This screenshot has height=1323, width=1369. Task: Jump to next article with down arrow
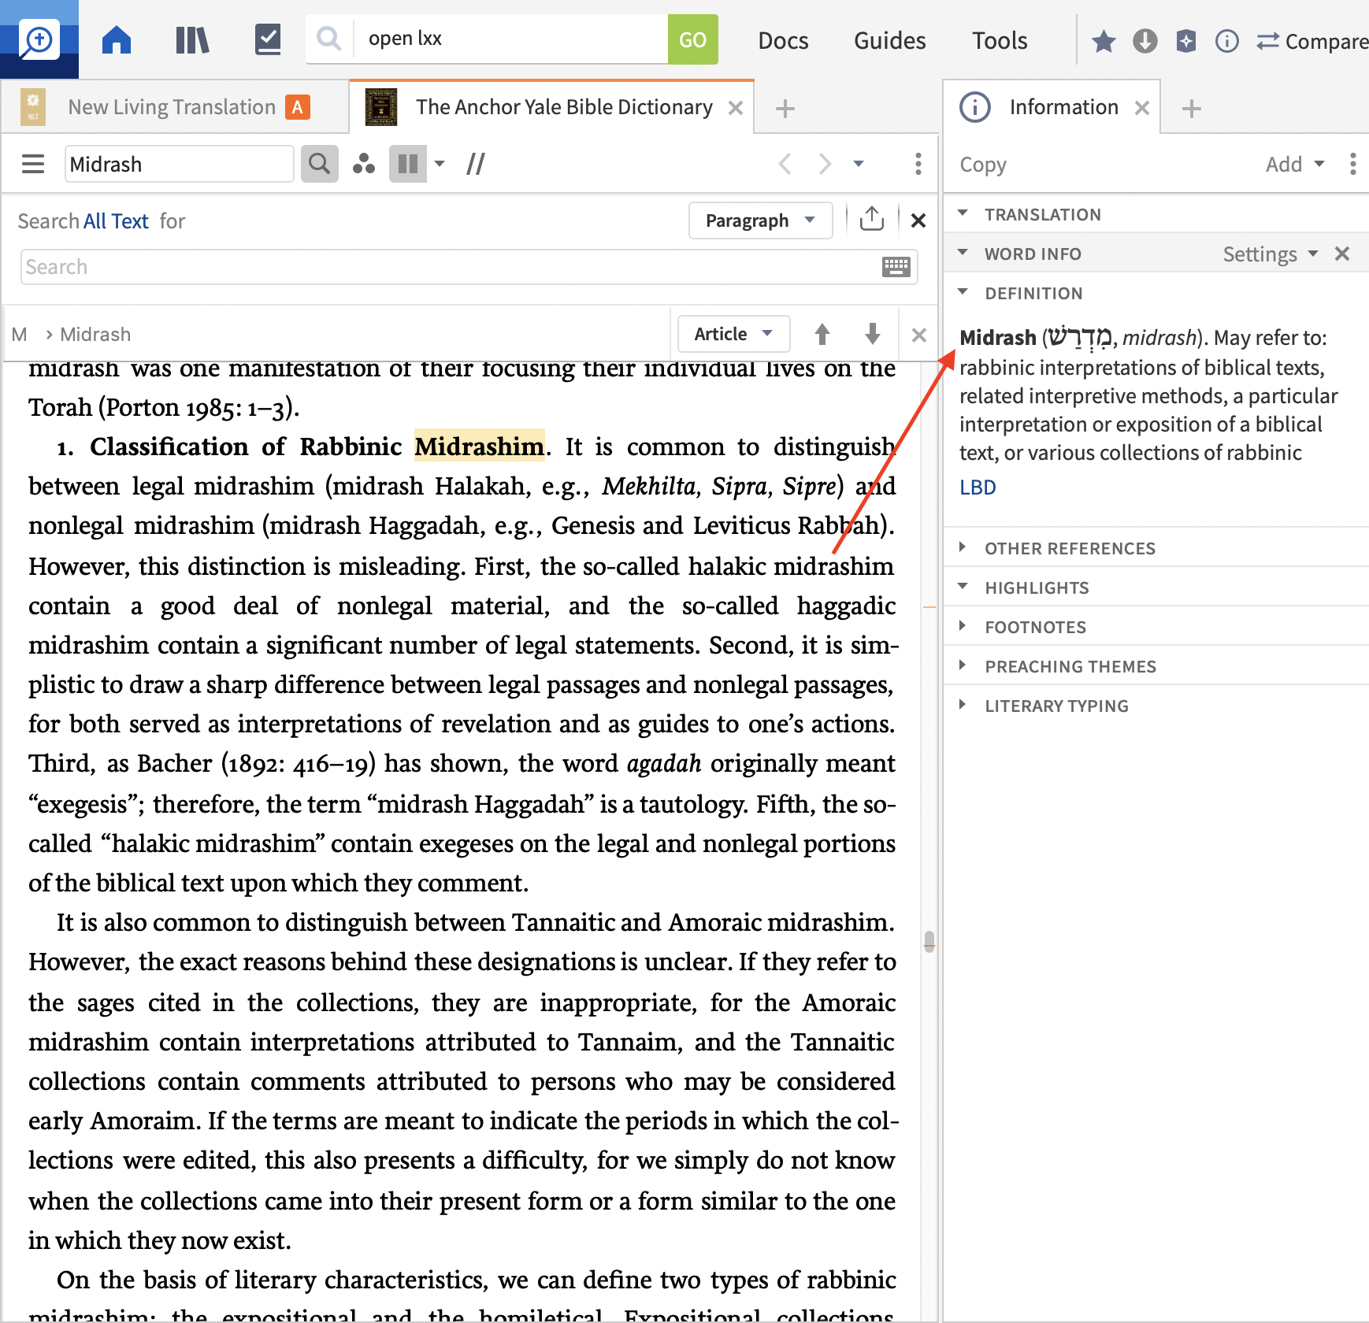(873, 334)
